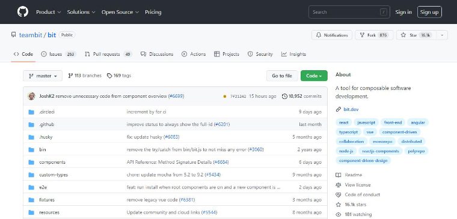This screenshot has width=457, height=219.
Task: Click the javascript topic tag
Action: 366,122
